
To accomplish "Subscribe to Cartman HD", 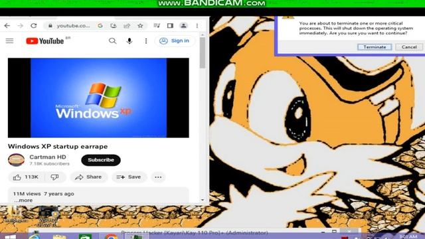I will click(101, 160).
